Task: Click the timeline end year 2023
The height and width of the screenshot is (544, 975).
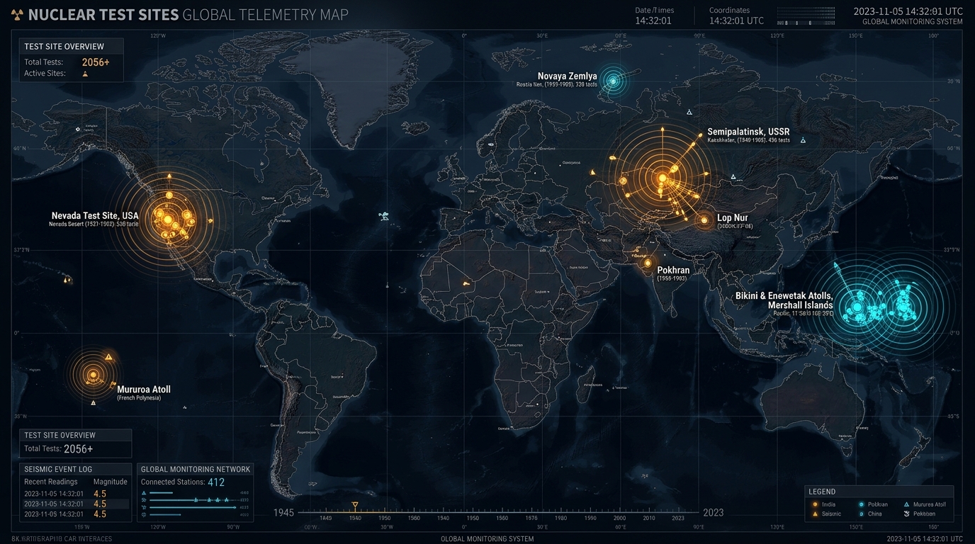Action: pyautogui.click(x=714, y=513)
